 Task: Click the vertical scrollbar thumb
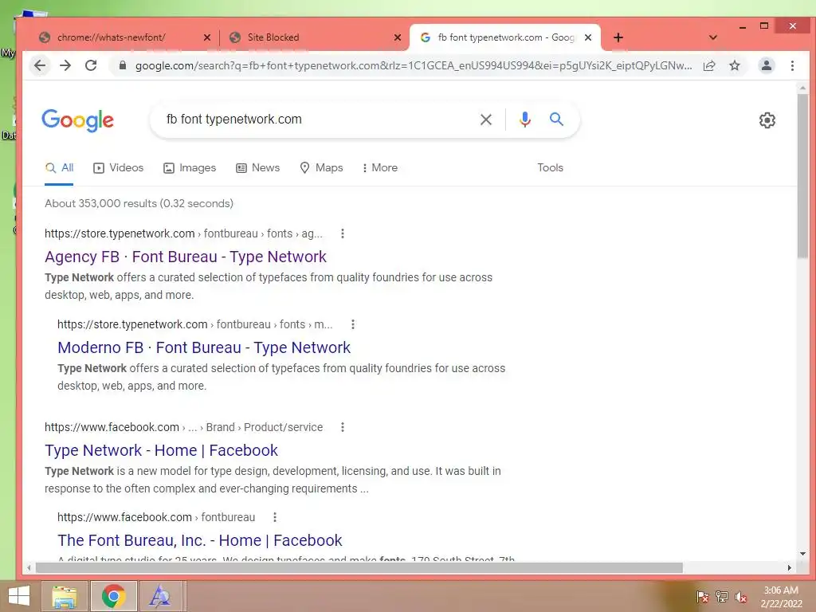pos(802,175)
